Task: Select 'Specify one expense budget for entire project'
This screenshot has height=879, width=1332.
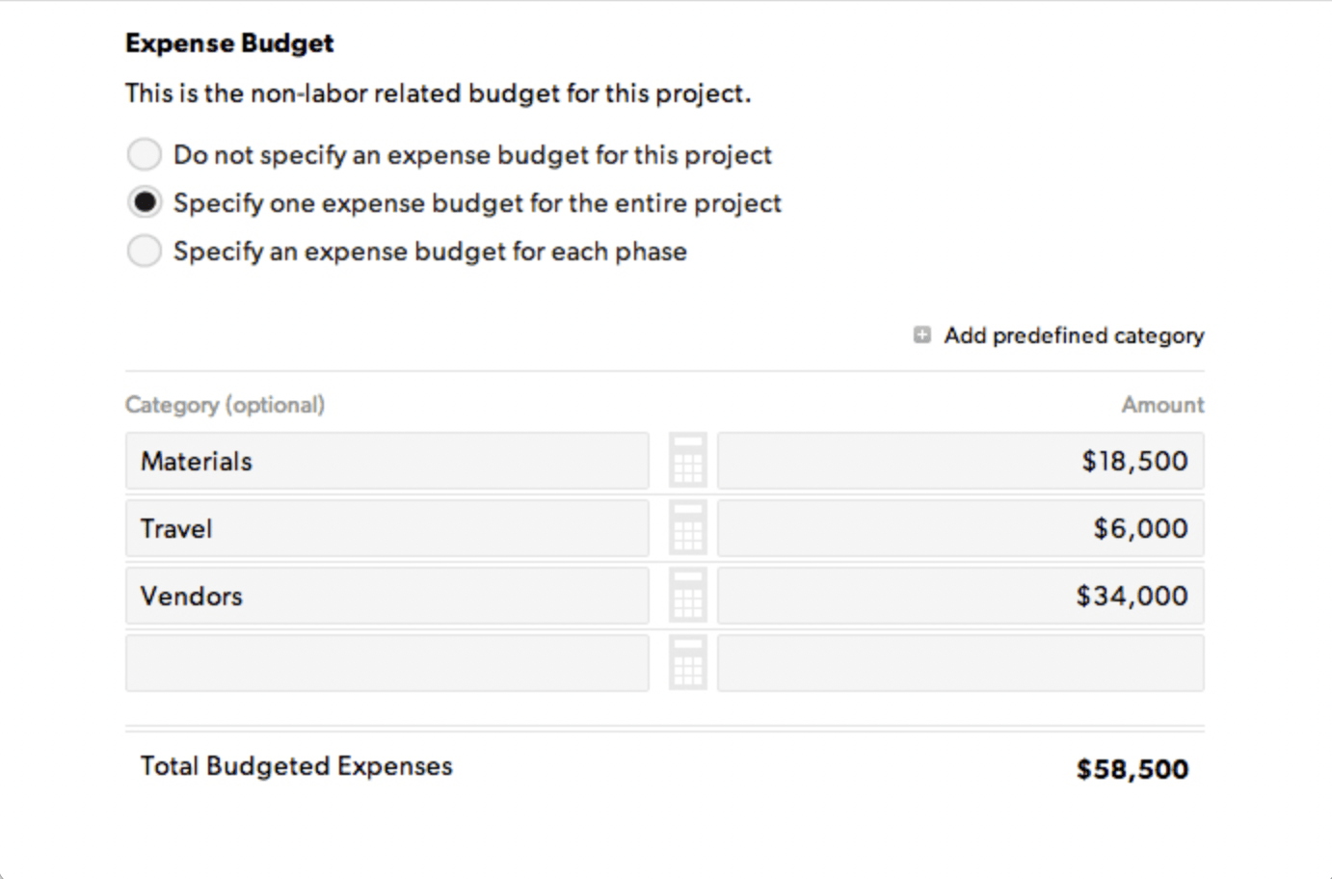Action: pyautogui.click(x=145, y=202)
